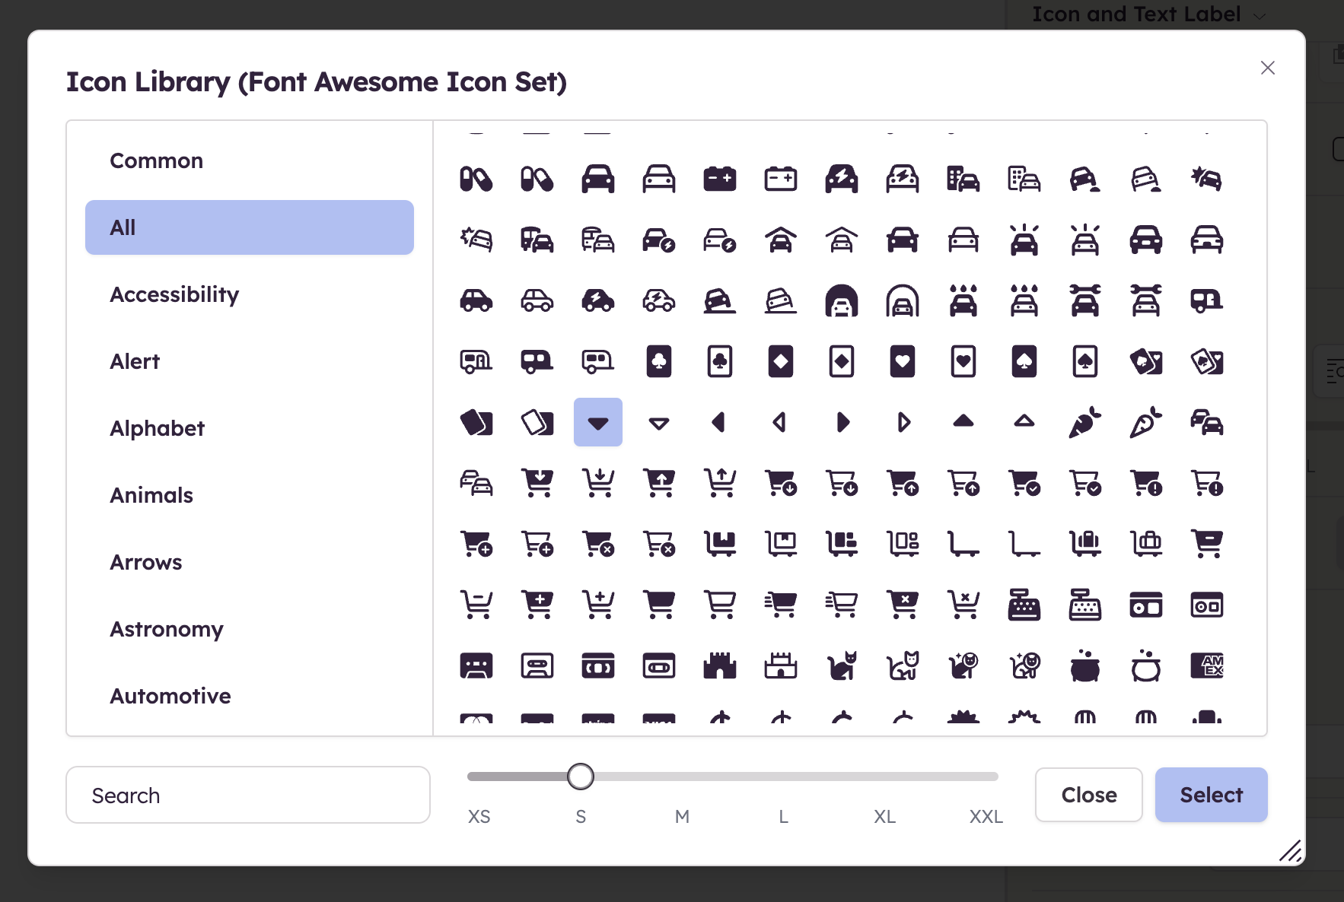Open the Icon and Text Label dropdown
Viewport: 1344px width, 902px height.
pos(1148,14)
